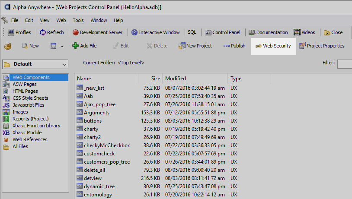The image size is (352, 199).
Task: Open the View menu
Action: (x=45, y=20)
